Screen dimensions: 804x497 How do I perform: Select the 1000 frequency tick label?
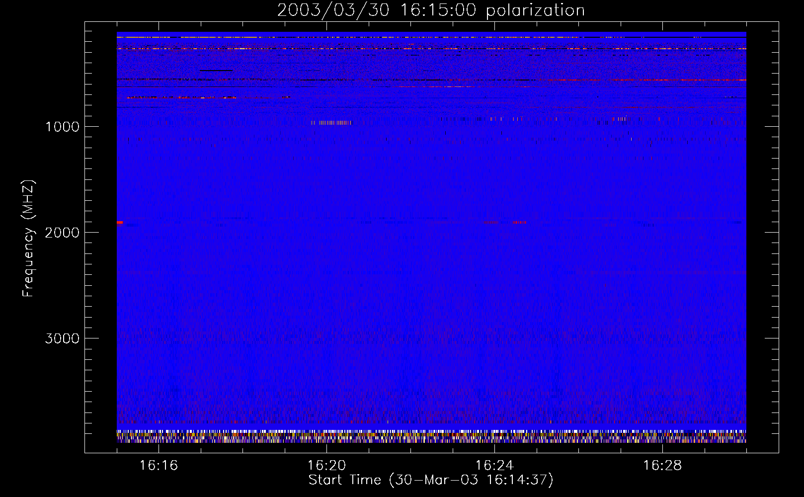point(62,127)
